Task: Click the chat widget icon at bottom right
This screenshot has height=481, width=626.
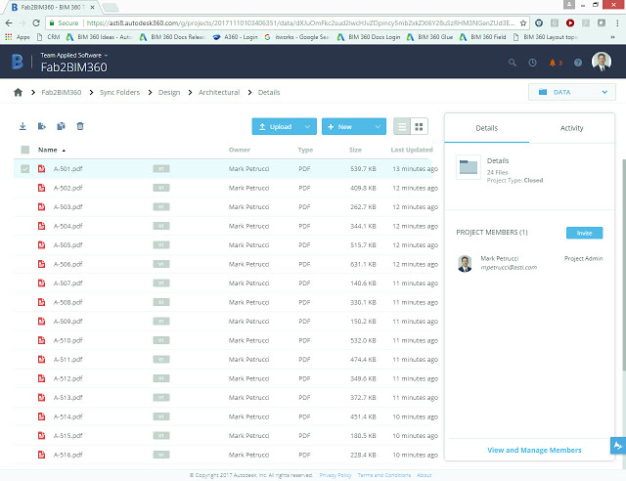Action: tap(618, 446)
